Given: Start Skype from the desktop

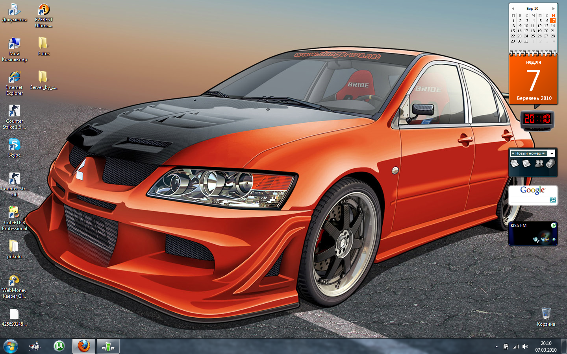Looking at the screenshot, I should click(14, 148).
